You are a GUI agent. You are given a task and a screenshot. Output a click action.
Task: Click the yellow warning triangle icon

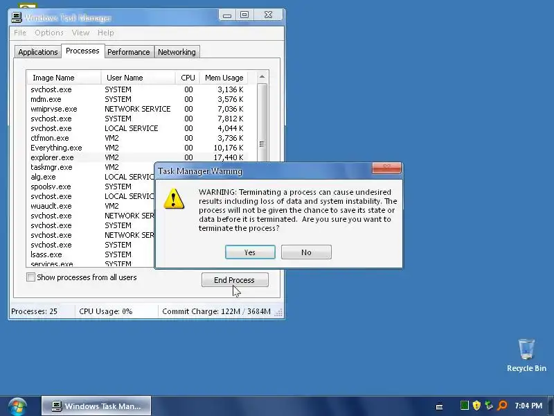click(x=174, y=199)
